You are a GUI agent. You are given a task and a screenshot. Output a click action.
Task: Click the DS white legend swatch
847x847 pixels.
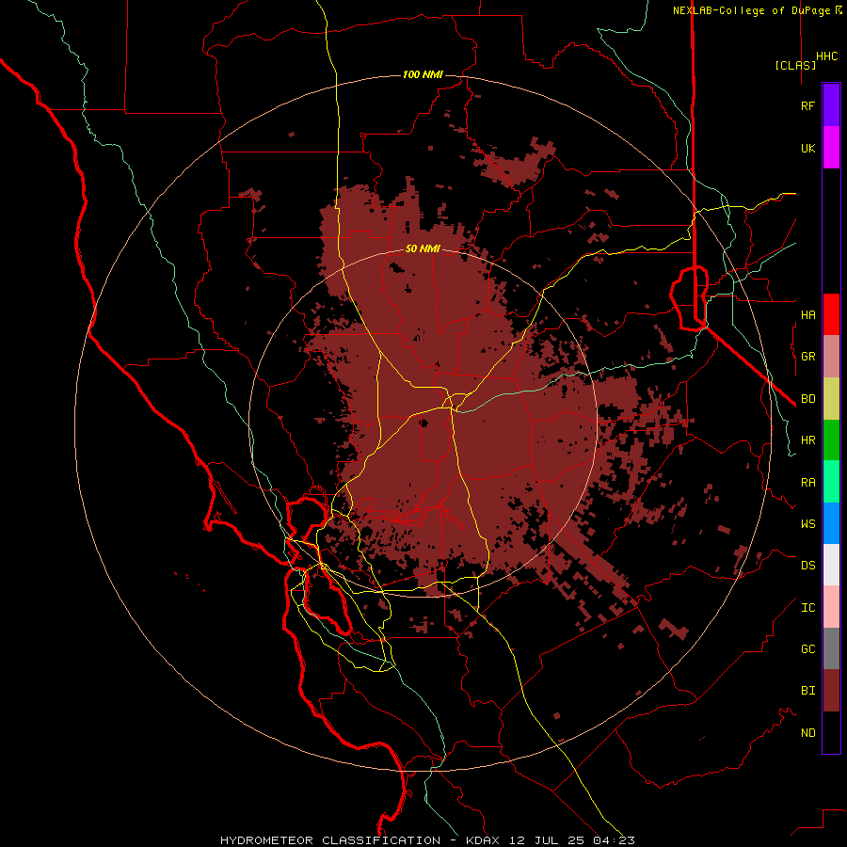(x=831, y=565)
